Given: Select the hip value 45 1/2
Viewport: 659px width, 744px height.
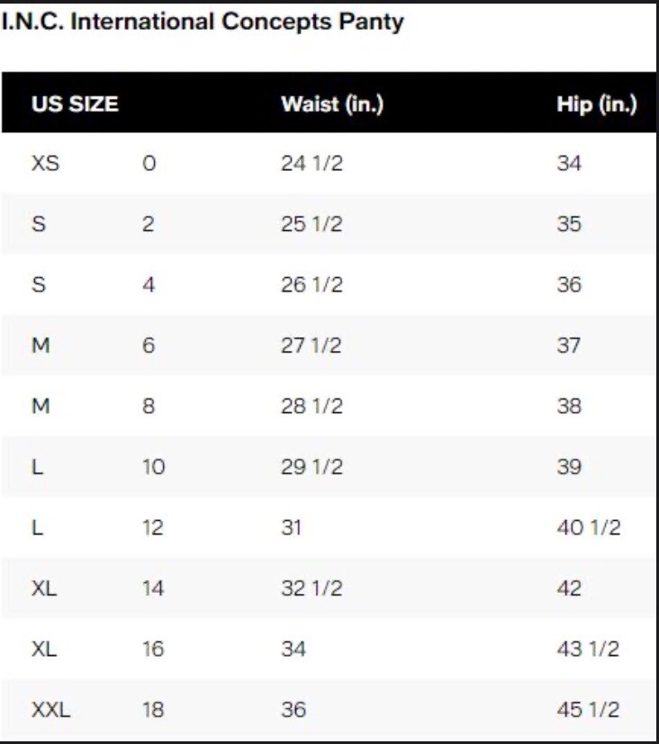Looking at the screenshot, I should coord(588,710).
